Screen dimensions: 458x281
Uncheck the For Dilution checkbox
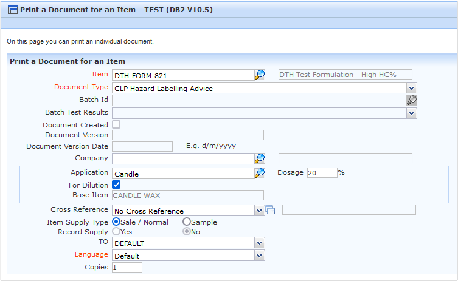point(116,185)
